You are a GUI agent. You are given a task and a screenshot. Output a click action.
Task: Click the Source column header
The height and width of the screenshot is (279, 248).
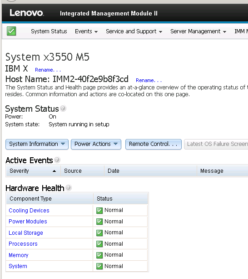tap(82, 171)
